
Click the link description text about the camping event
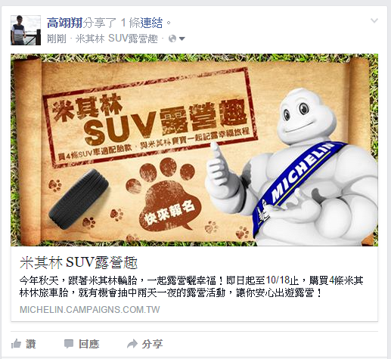[x=191, y=286]
